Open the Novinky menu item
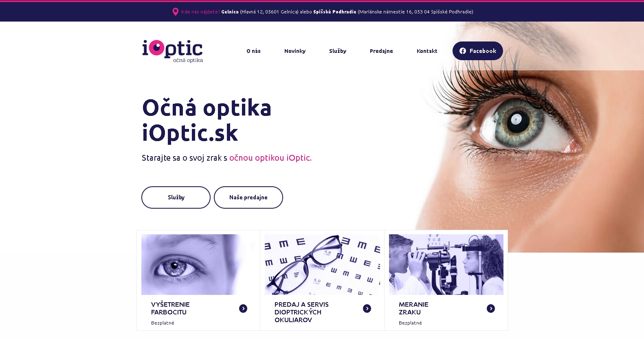 295,51
